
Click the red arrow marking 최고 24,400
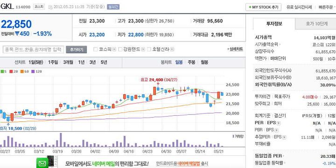click(x=158, y=84)
